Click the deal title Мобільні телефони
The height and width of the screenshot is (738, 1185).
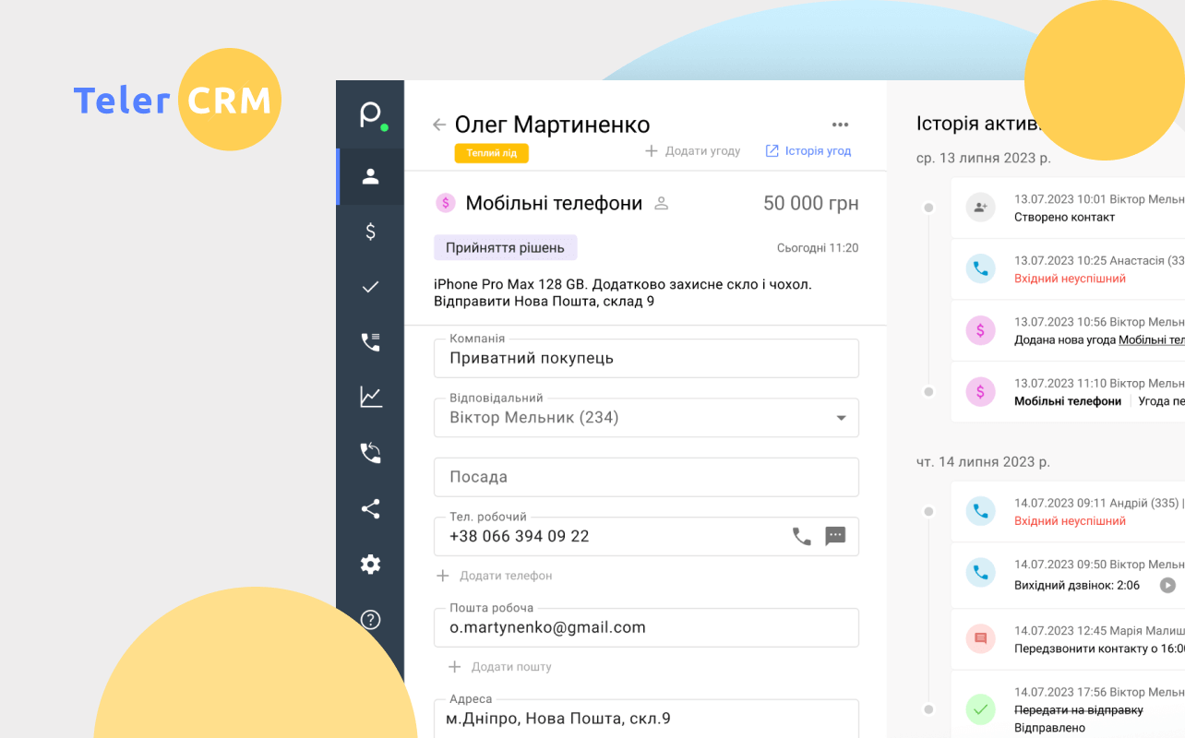click(554, 204)
